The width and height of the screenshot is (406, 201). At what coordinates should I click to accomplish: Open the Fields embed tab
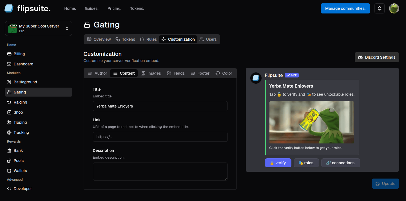click(176, 73)
